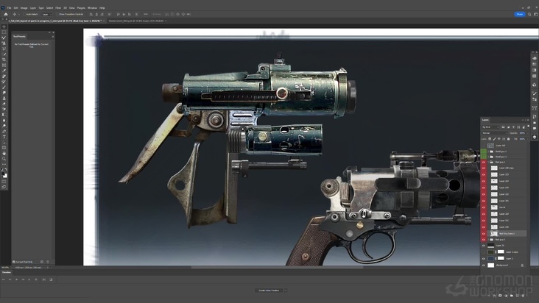Switch to the second document tab
Screen dimensions: 539x303
click(136, 21)
